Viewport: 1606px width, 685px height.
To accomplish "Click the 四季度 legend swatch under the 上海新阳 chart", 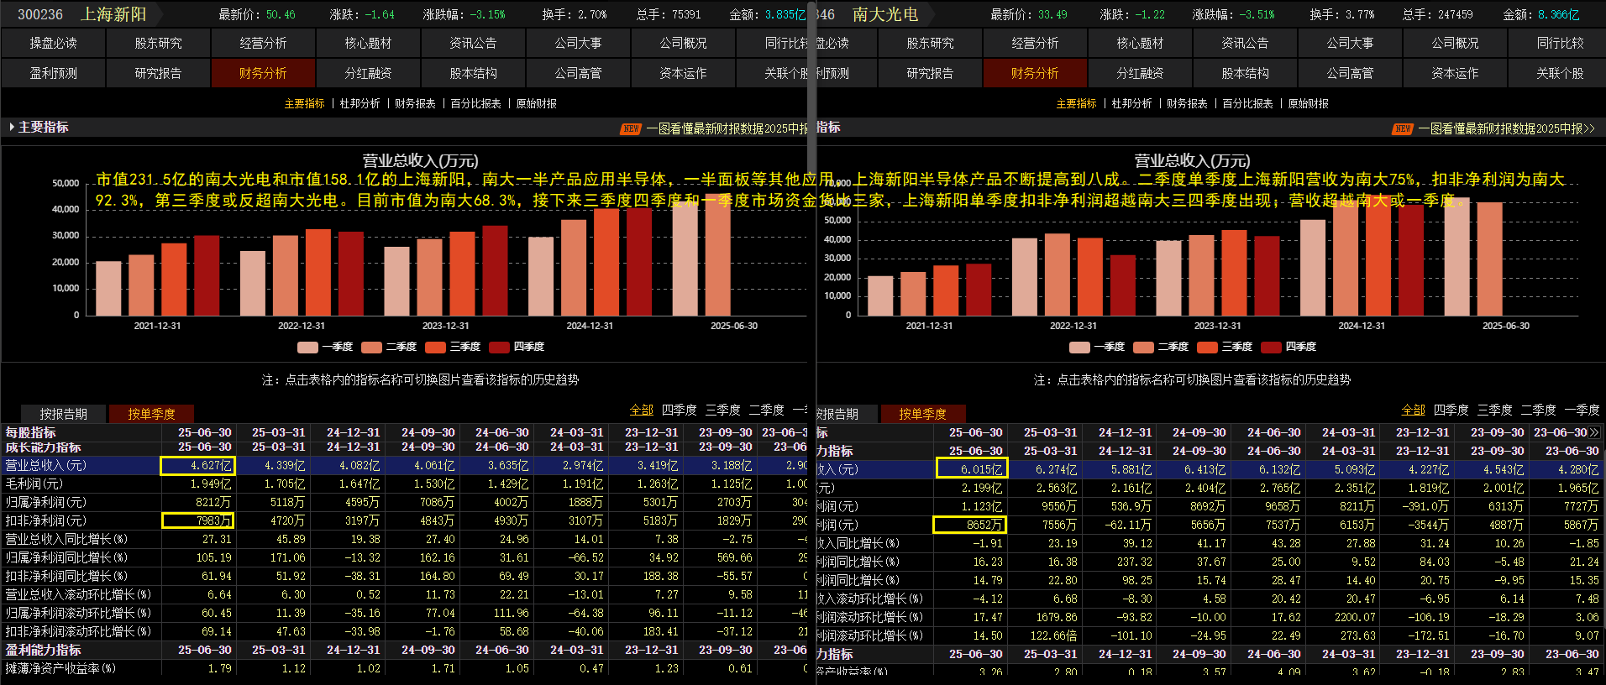I will click(x=499, y=347).
